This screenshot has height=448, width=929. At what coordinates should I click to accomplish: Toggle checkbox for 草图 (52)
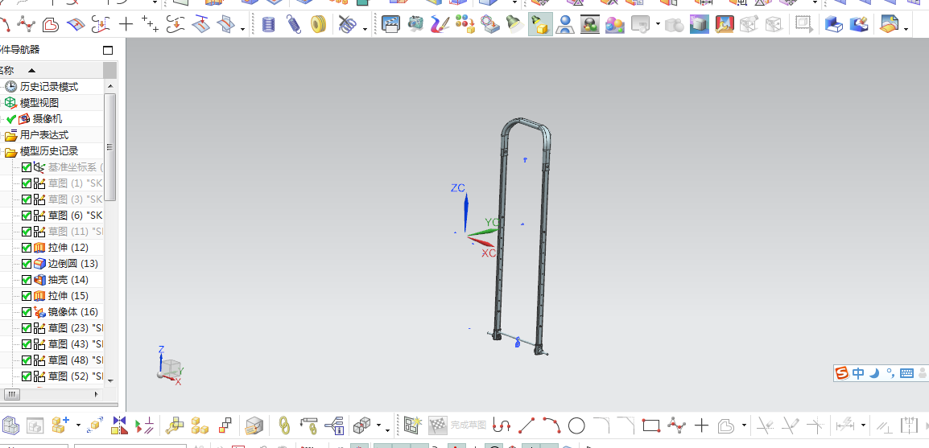point(26,376)
